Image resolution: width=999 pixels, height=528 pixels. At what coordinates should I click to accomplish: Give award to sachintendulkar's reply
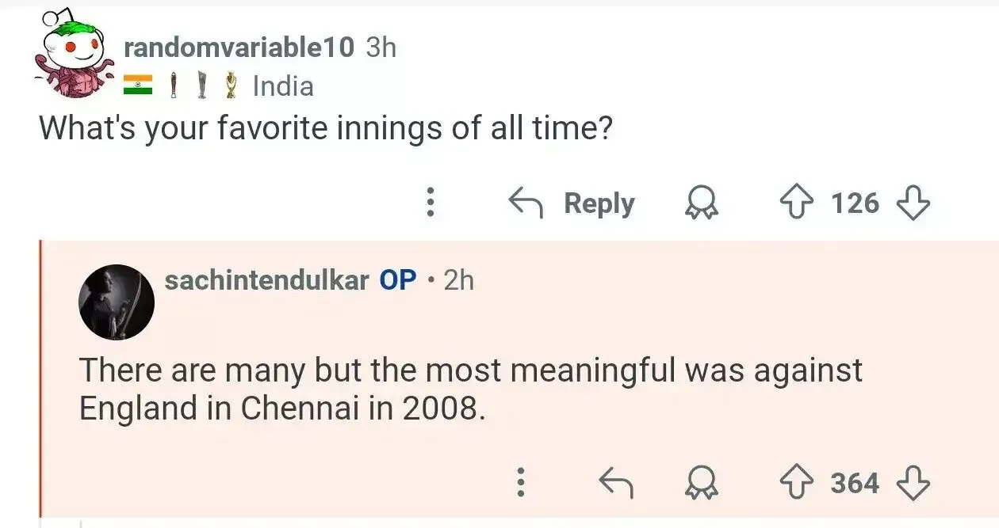[700, 482]
